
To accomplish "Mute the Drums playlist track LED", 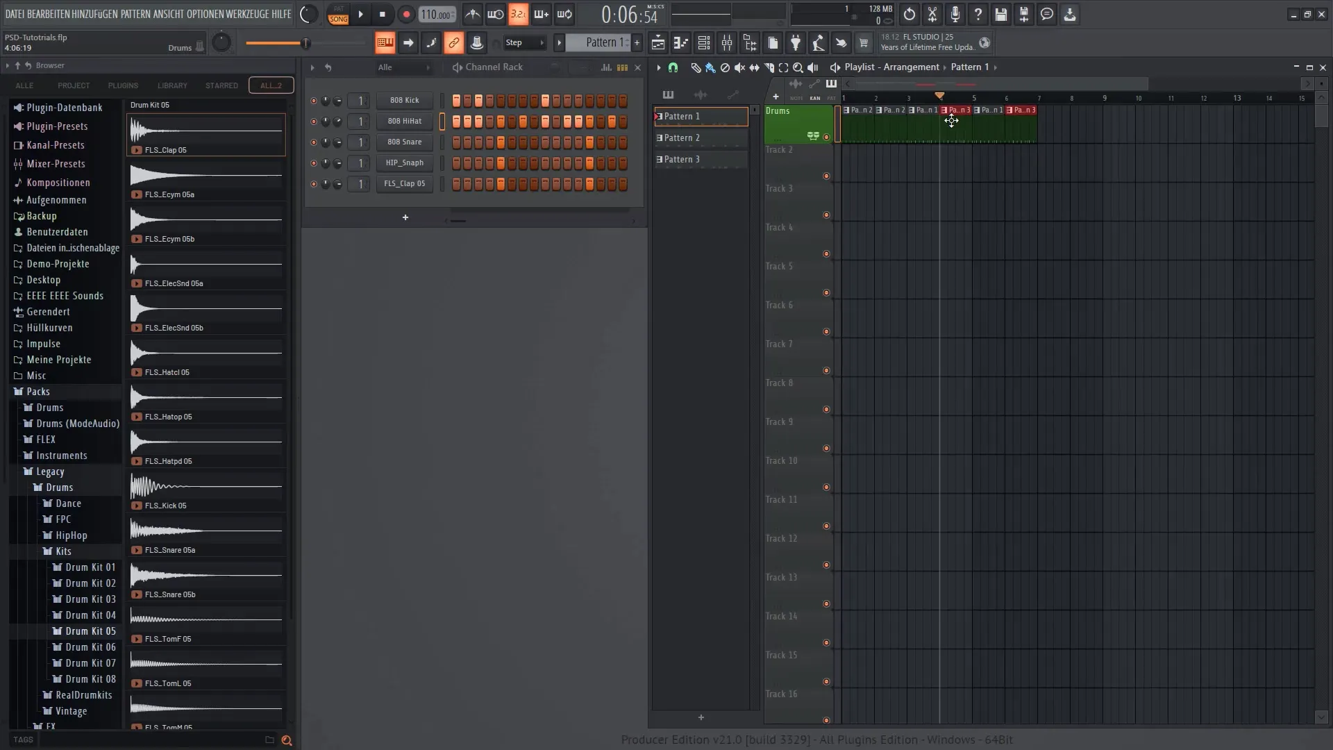I will [x=826, y=137].
